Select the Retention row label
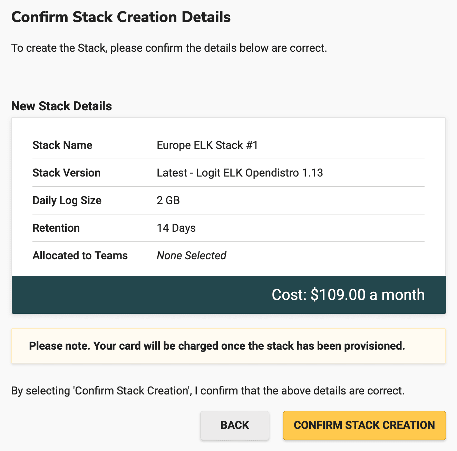Image resolution: width=457 pixels, height=451 pixels. (56, 228)
